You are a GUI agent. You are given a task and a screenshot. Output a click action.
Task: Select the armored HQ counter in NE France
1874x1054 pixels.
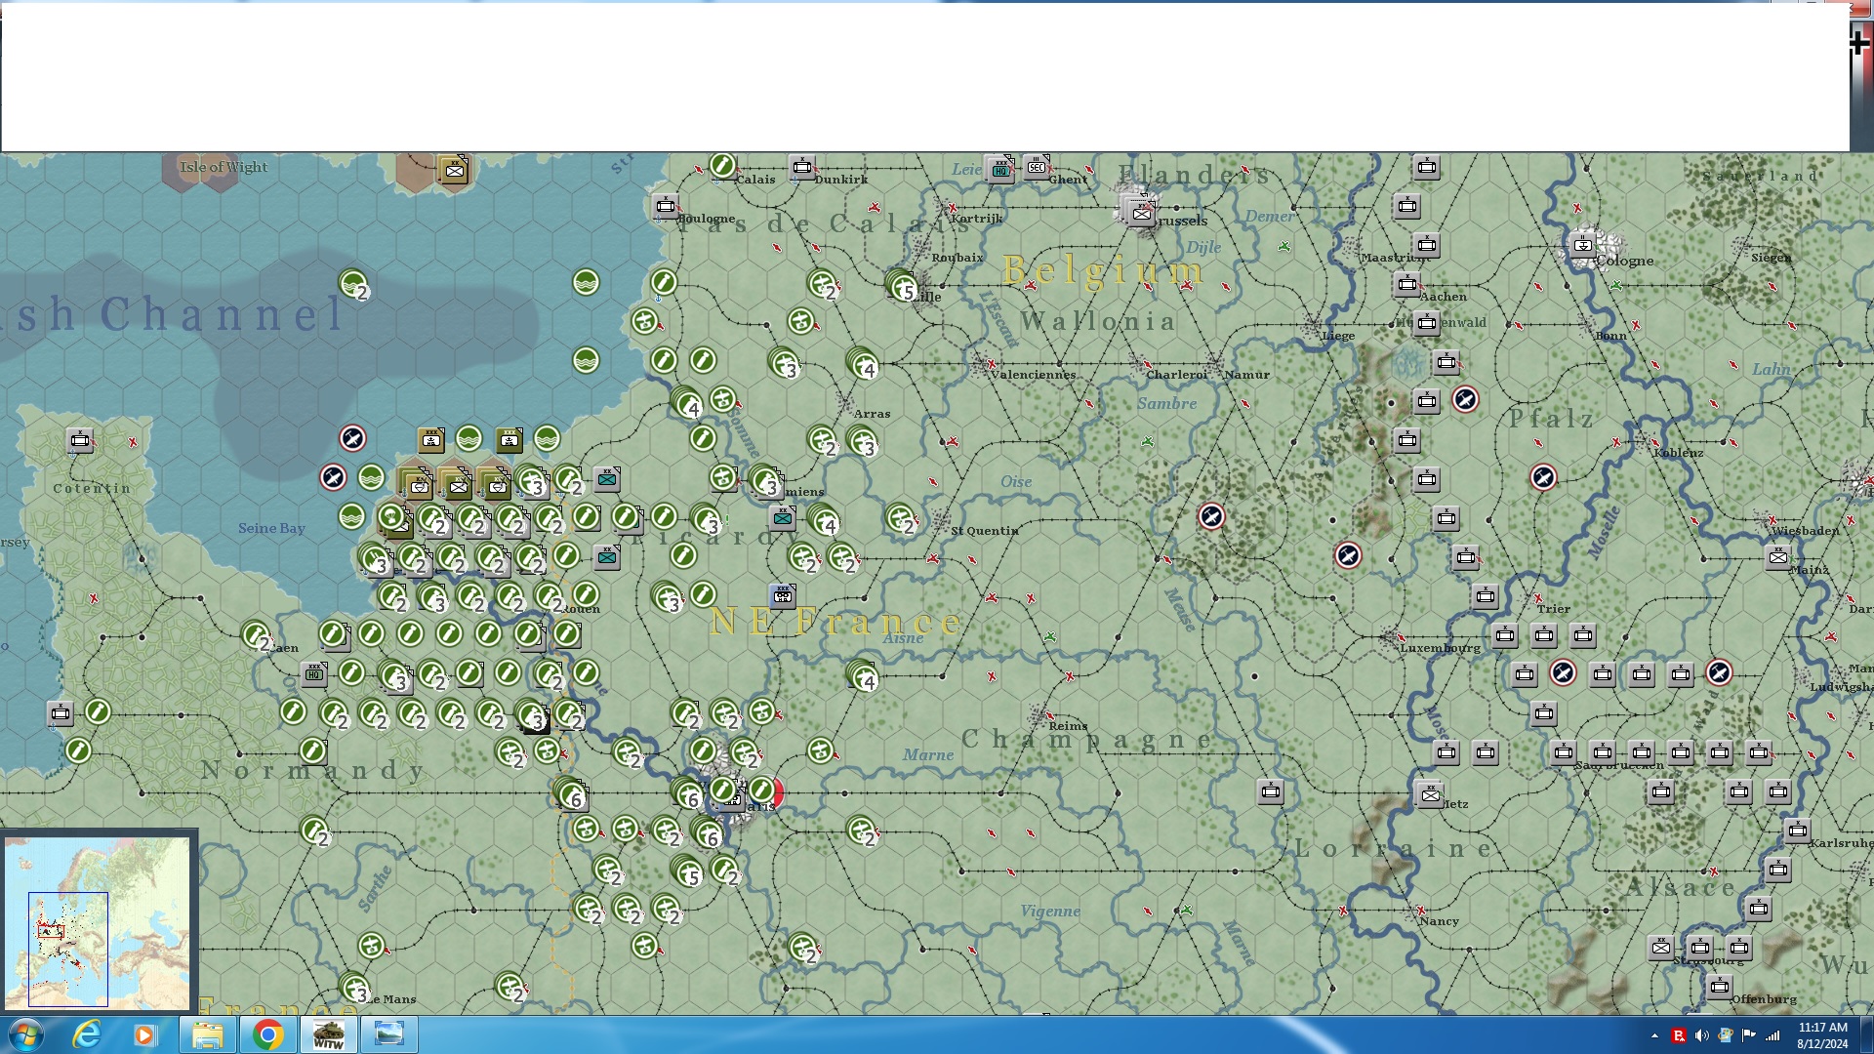(783, 595)
